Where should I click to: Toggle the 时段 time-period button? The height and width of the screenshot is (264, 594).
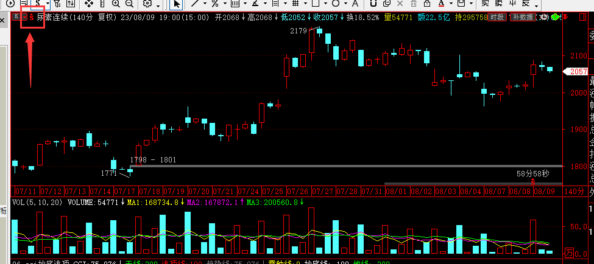[497, 18]
